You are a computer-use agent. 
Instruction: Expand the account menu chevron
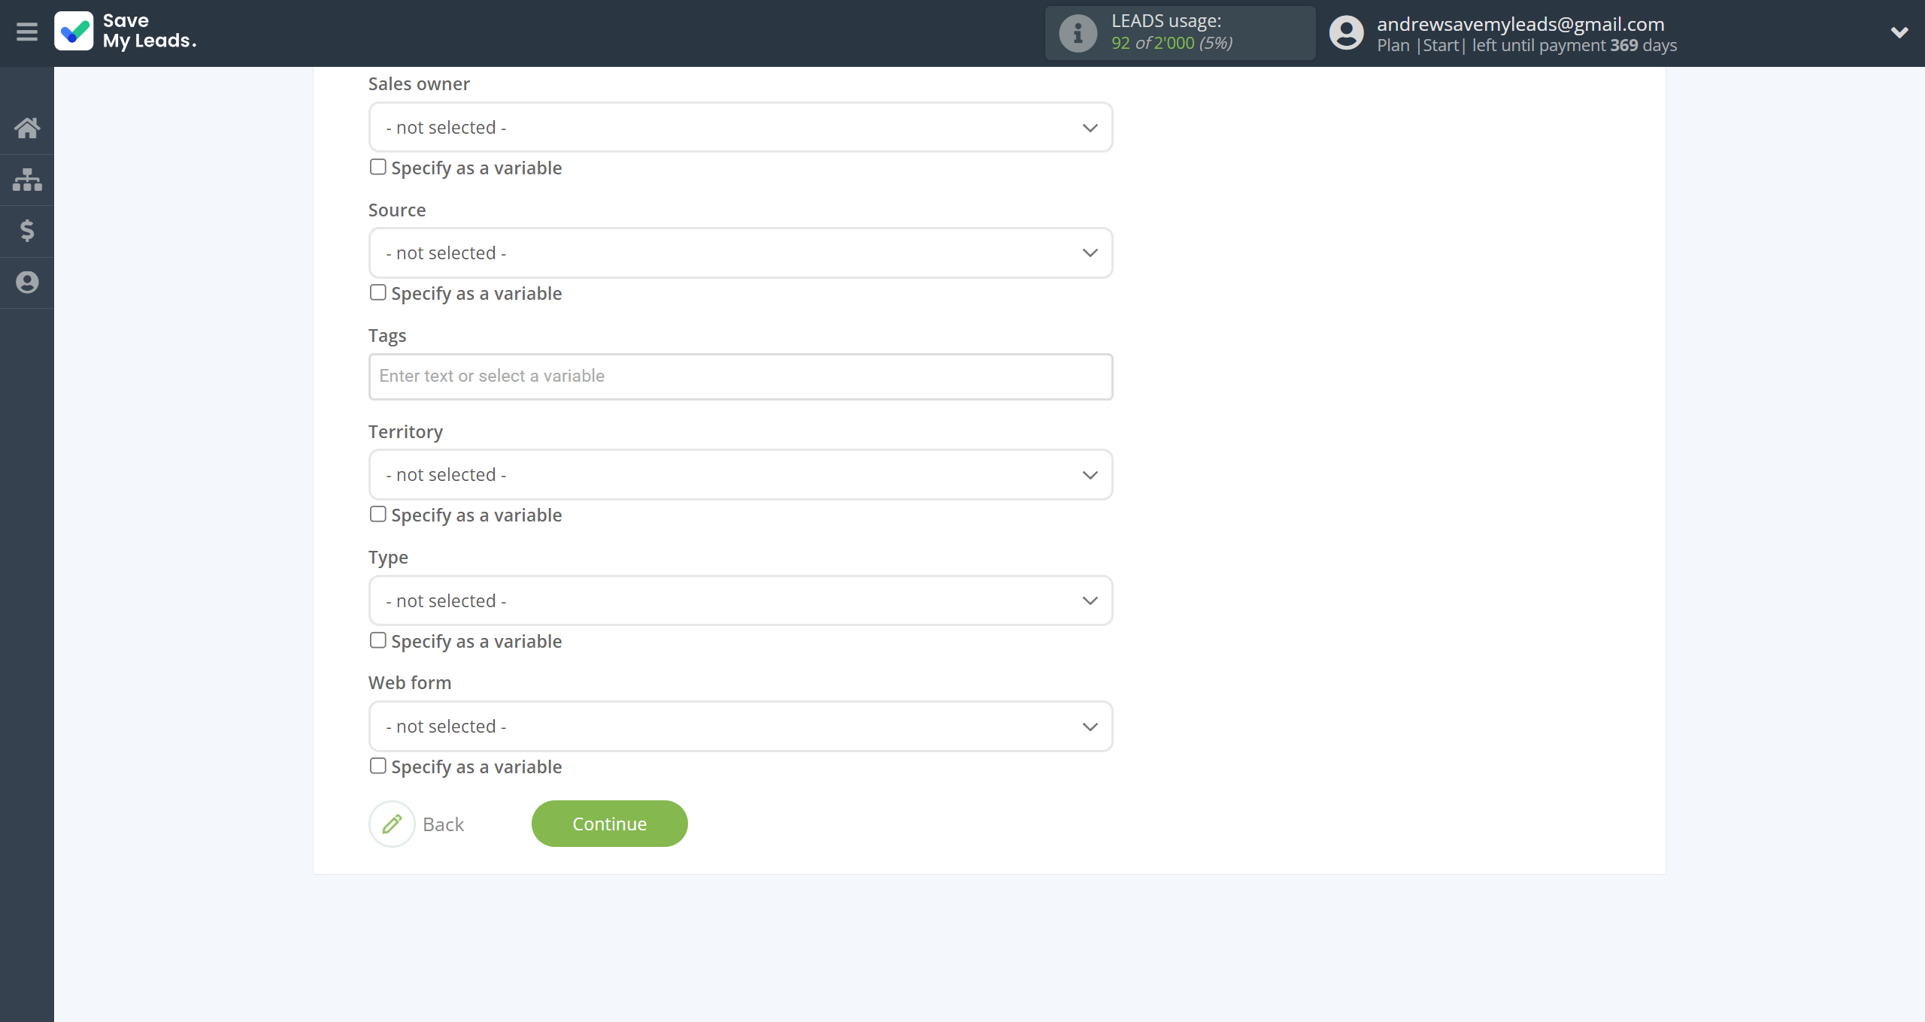pyautogui.click(x=1899, y=32)
